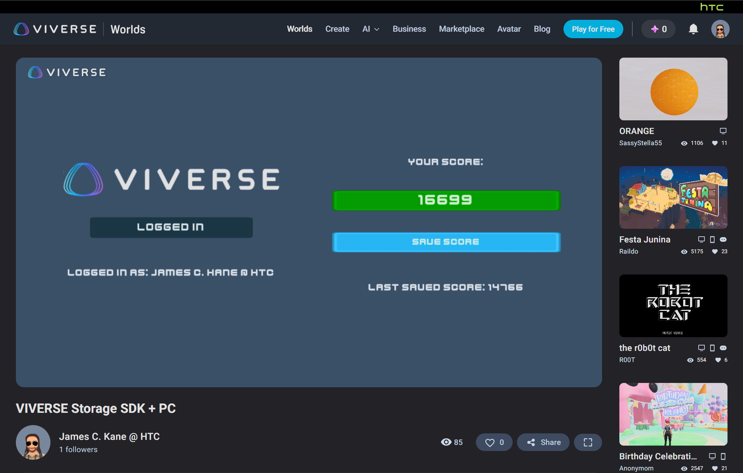Click the notification bell icon
This screenshot has width=743, height=473.
pyautogui.click(x=693, y=29)
